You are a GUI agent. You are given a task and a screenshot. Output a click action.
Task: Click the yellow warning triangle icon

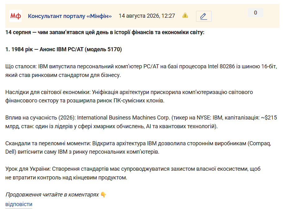(185, 16)
